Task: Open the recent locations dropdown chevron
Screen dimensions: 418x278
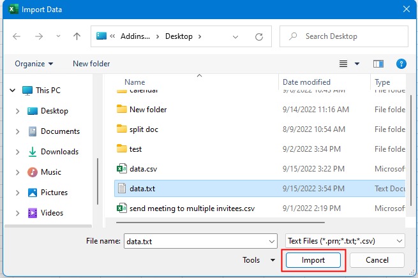Action: 58,36
